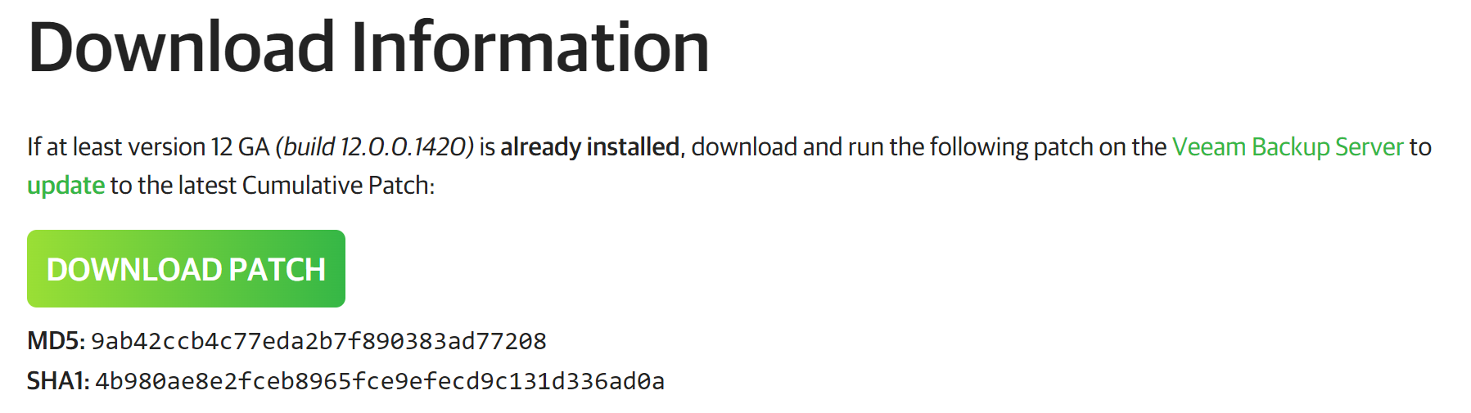Select the bold SHA1: label
1471x413 pixels.
click(58, 381)
